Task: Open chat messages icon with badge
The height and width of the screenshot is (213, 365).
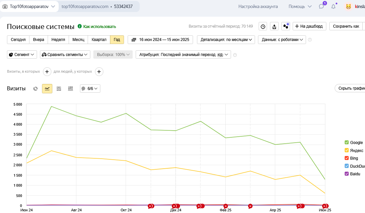Action: 321,6
